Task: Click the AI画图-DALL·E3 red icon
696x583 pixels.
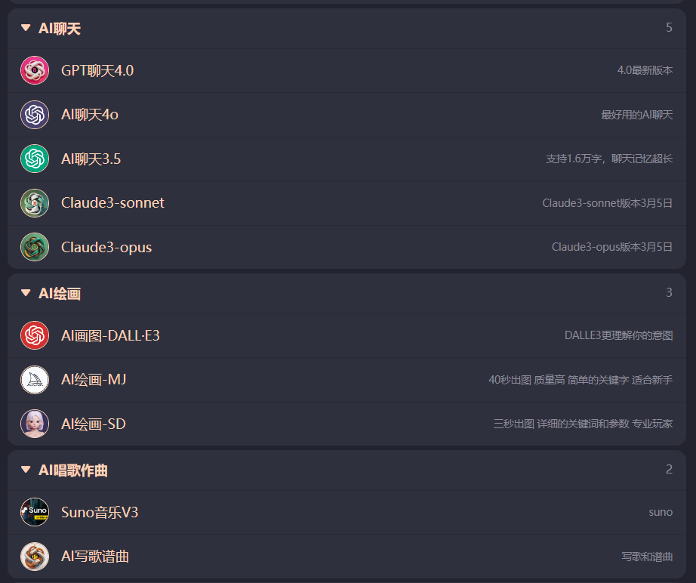Action: pyautogui.click(x=35, y=335)
